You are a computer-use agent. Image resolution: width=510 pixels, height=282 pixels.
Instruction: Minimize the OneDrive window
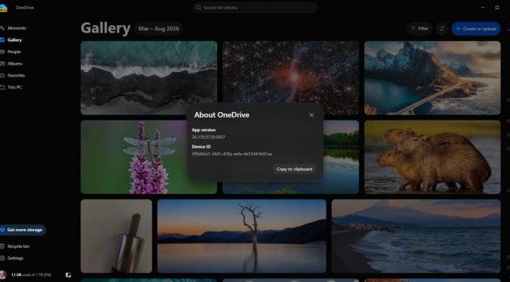tap(483, 8)
